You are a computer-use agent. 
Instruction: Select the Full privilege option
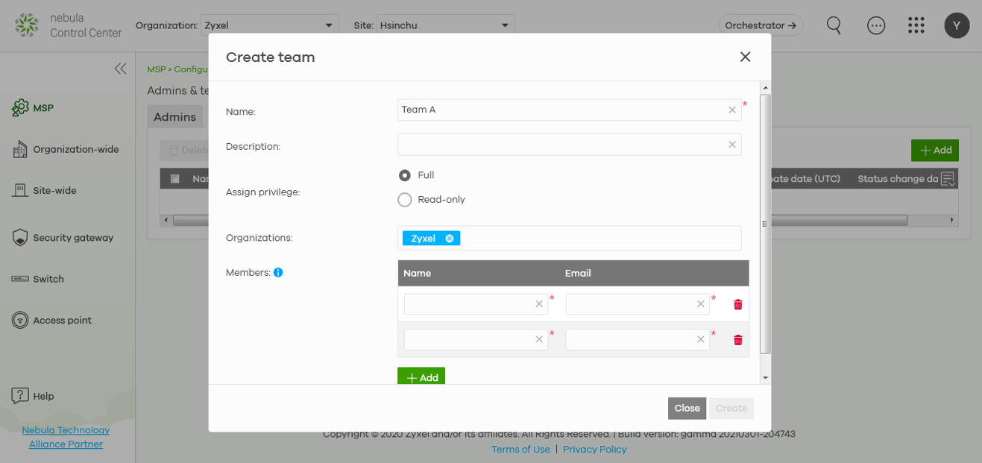tap(405, 176)
